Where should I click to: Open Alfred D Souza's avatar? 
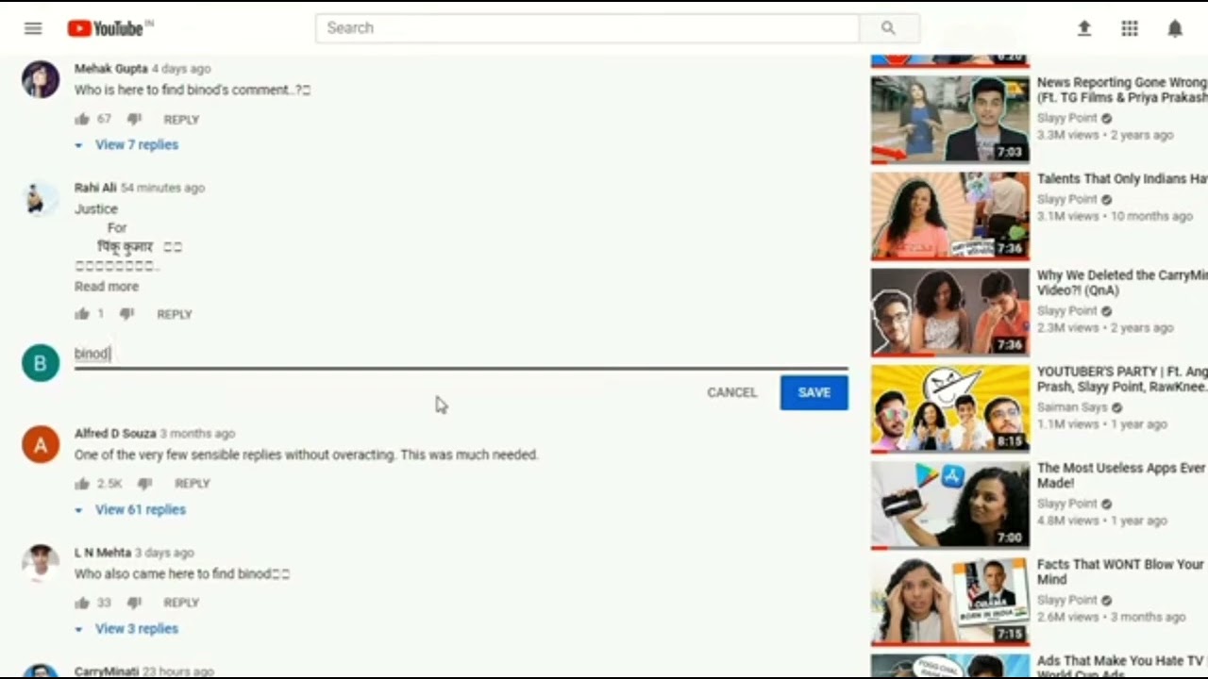click(x=41, y=445)
